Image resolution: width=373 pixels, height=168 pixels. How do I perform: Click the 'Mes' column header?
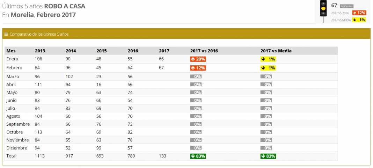coord(11,51)
